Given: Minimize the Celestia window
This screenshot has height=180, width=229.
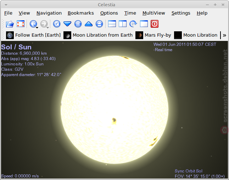Looking at the screenshot, I should [207, 5].
